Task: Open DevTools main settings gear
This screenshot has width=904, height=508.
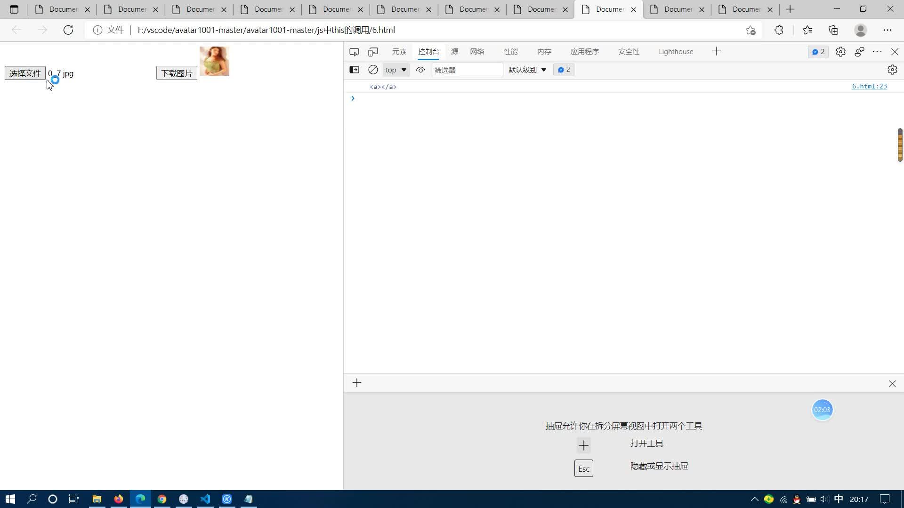Action: 840,52
